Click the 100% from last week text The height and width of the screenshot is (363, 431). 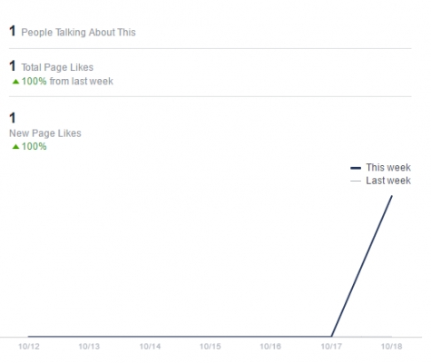tap(67, 81)
